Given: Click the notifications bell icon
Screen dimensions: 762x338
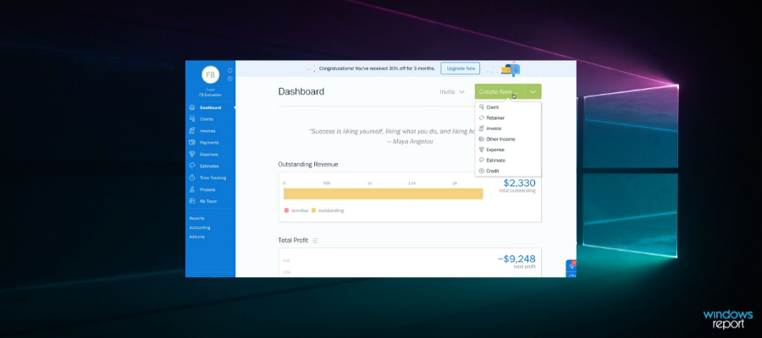Looking at the screenshot, I should 229,70.
